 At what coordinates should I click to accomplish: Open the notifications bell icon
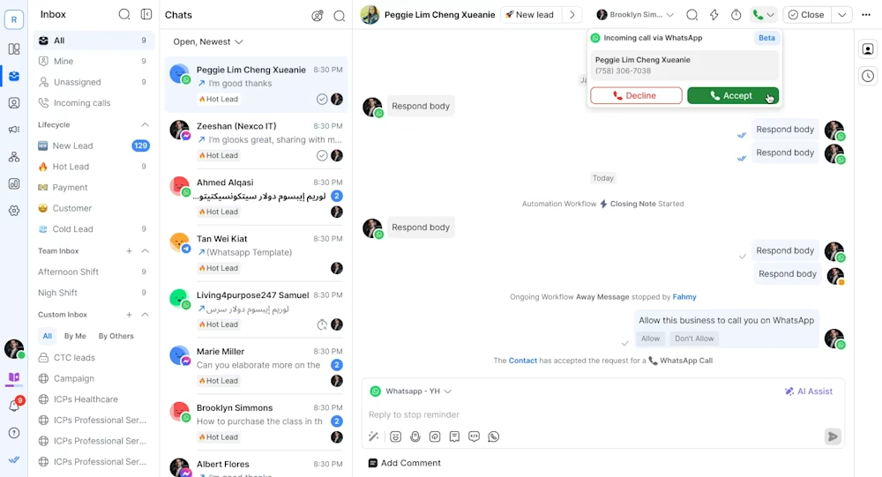14,406
